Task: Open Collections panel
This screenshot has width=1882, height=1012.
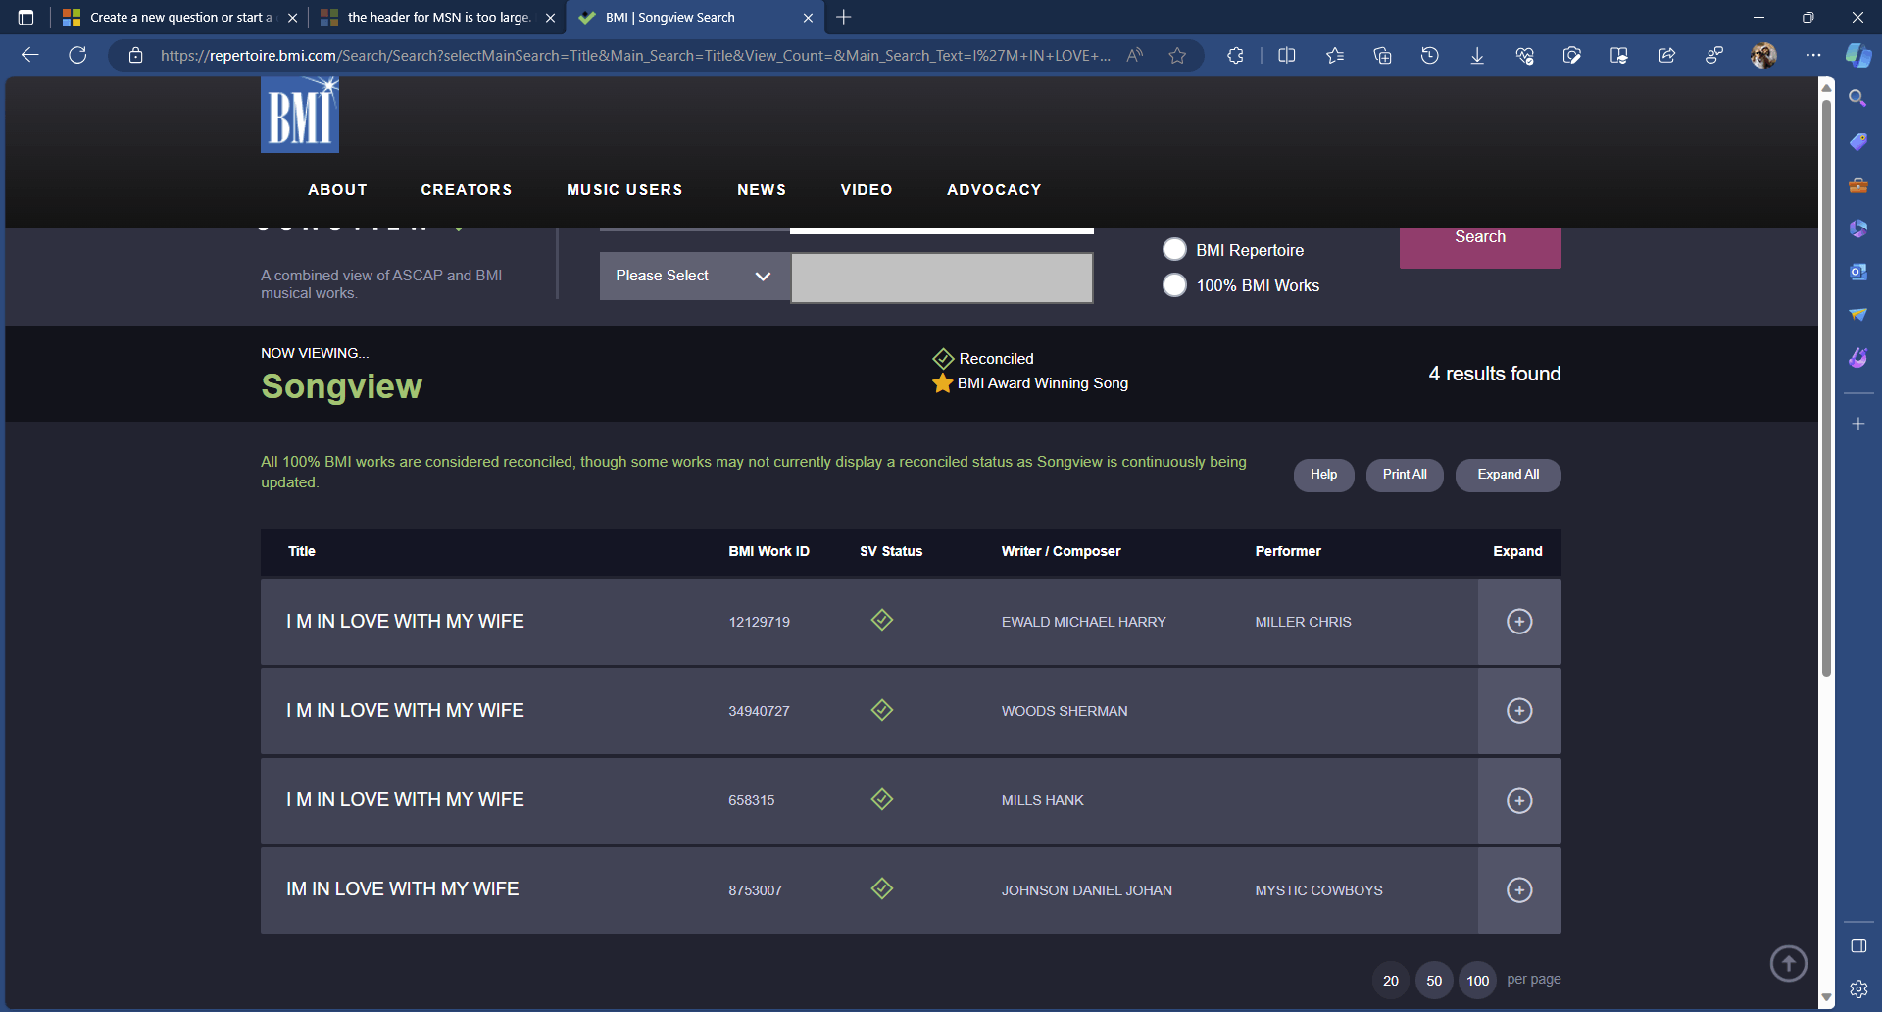Action: (1382, 56)
